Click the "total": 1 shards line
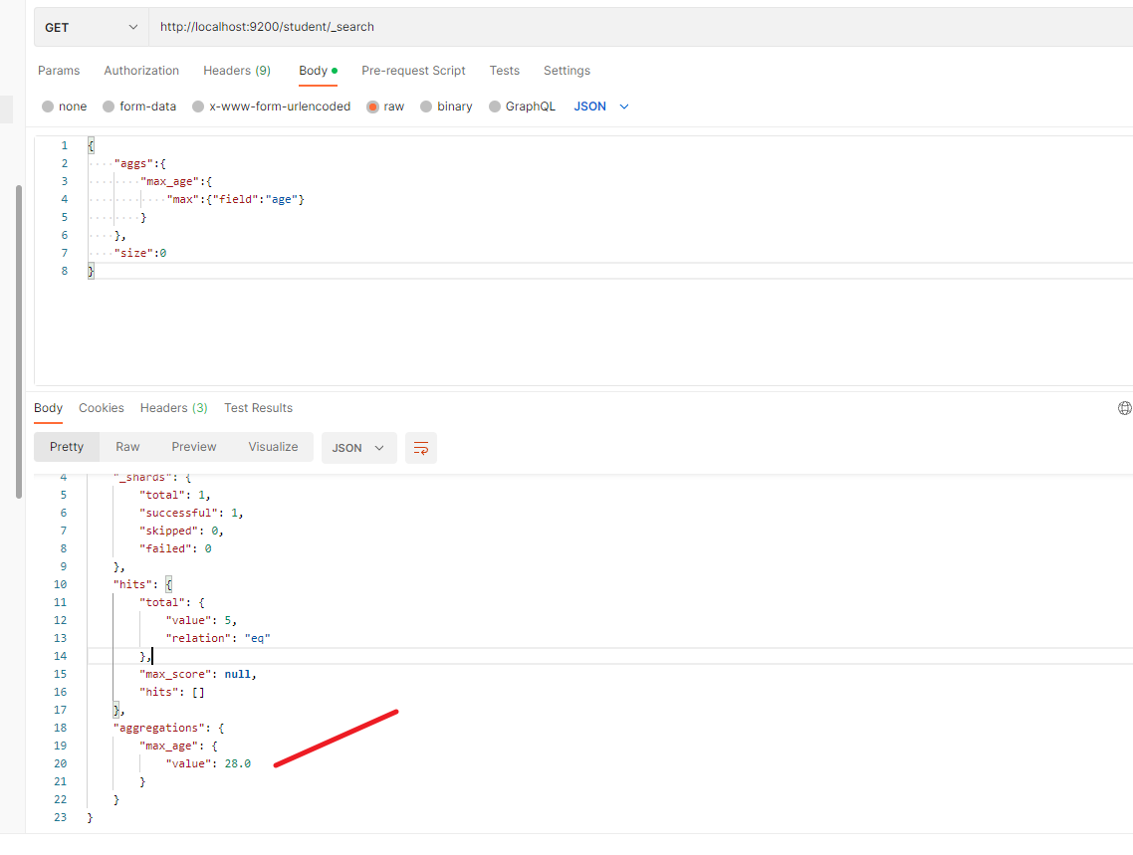 coord(175,495)
